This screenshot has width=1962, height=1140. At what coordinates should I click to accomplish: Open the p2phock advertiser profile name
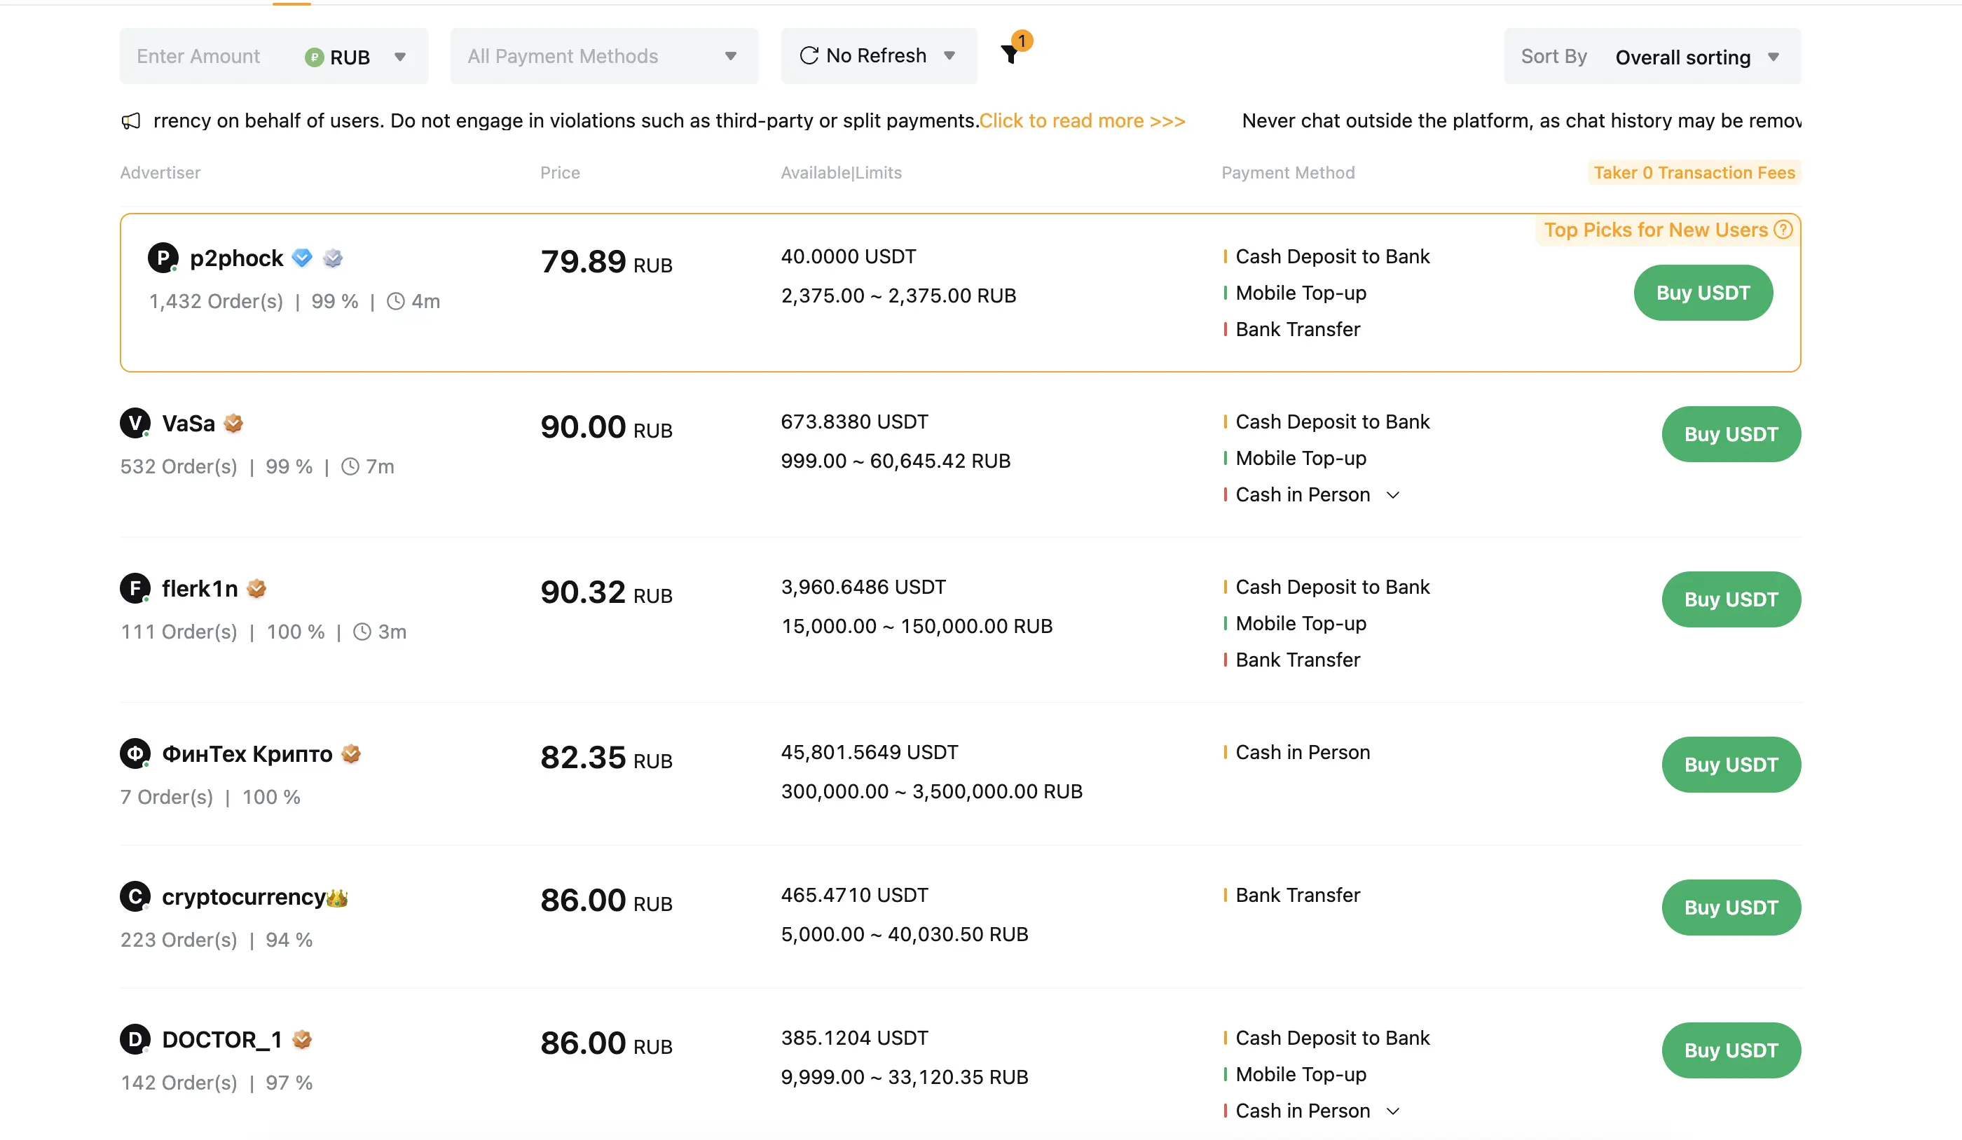[x=236, y=258]
